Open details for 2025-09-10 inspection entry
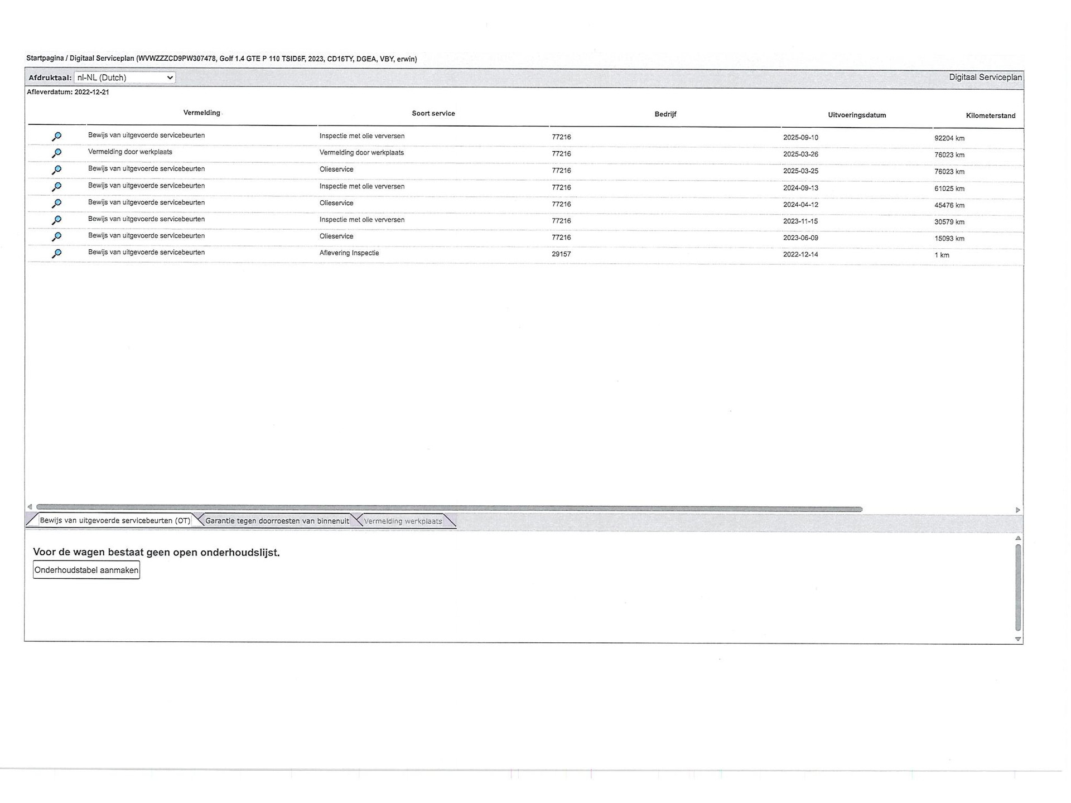Image resolution: width=1071 pixels, height=803 pixels. [56, 137]
